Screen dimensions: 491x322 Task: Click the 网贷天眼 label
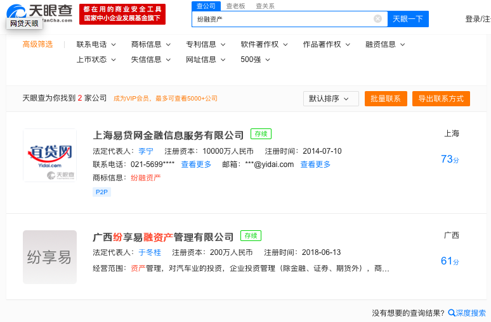click(24, 23)
